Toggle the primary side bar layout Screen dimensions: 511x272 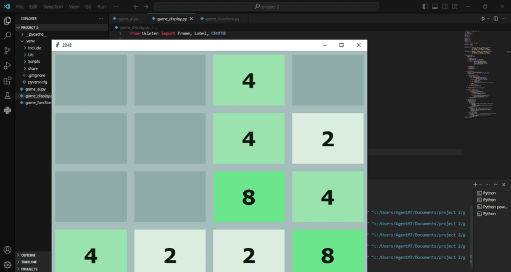click(425, 7)
